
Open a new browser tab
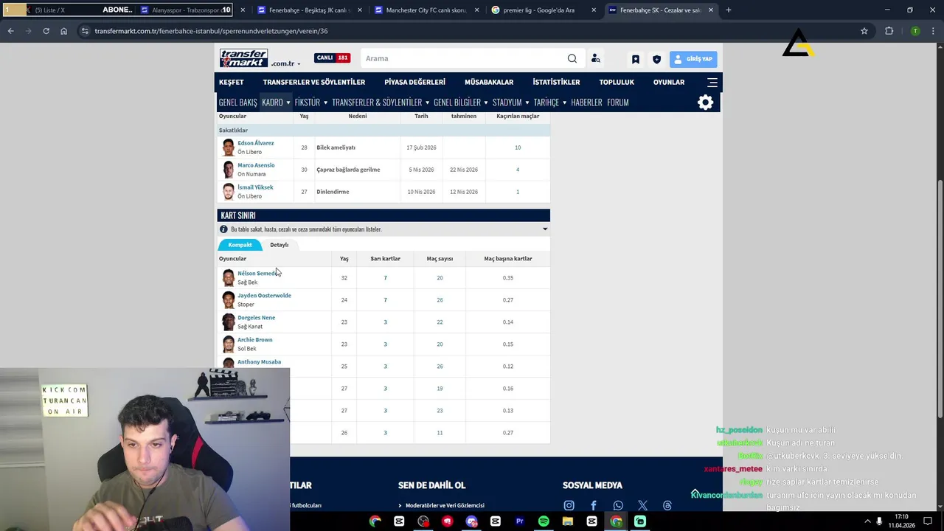point(728,10)
